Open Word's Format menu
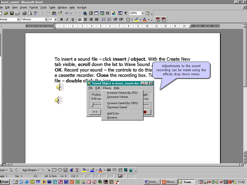The width and height of the screenshot is (247, 185). pyautogui.click(x=33, y=7)
